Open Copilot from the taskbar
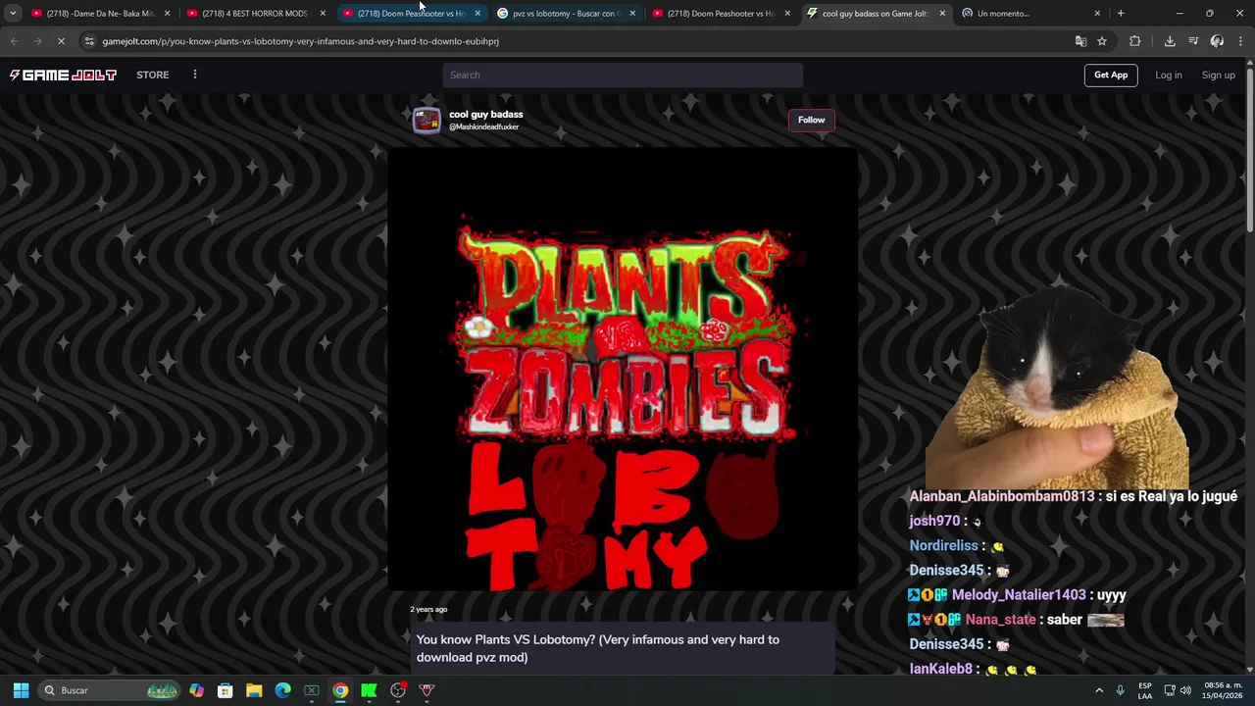The width and height of the screenshot is (1255, 706). pos(197,690)
